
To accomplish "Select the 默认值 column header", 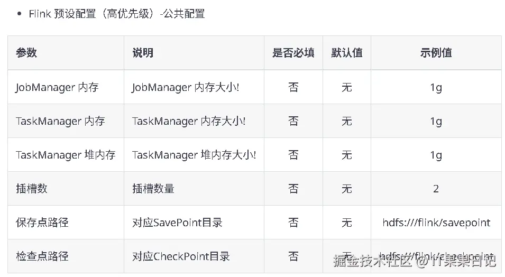I will tap(347, 53).
